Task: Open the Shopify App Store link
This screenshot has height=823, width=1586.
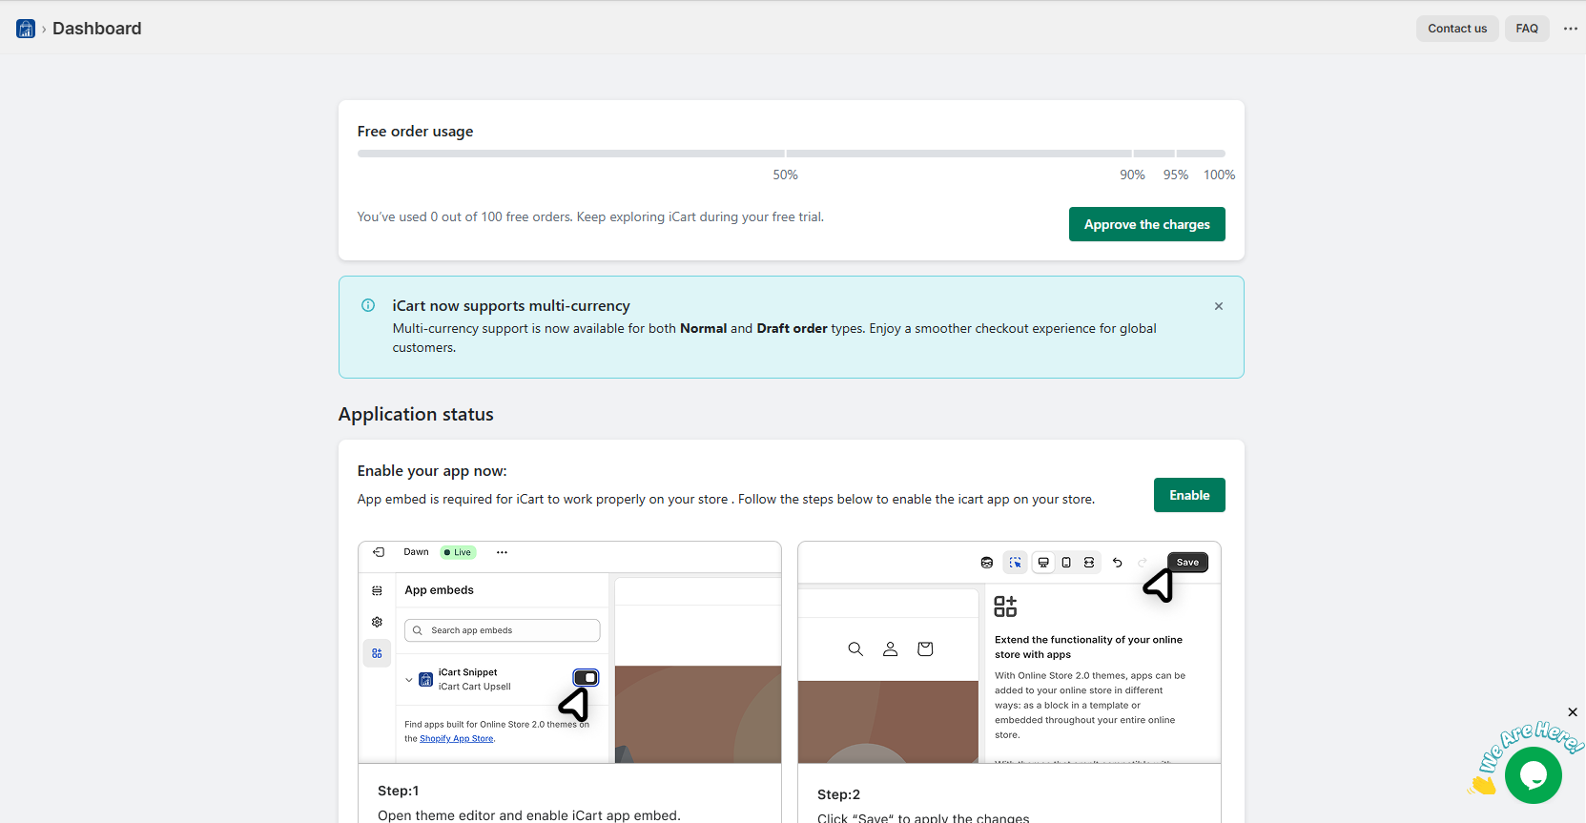Action: point(457,739)
